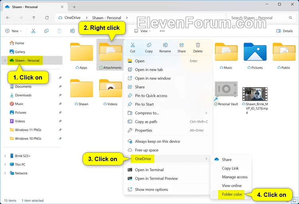
Task: Click View online in OneDrive submenu
Action: click(x=231, y=186)
